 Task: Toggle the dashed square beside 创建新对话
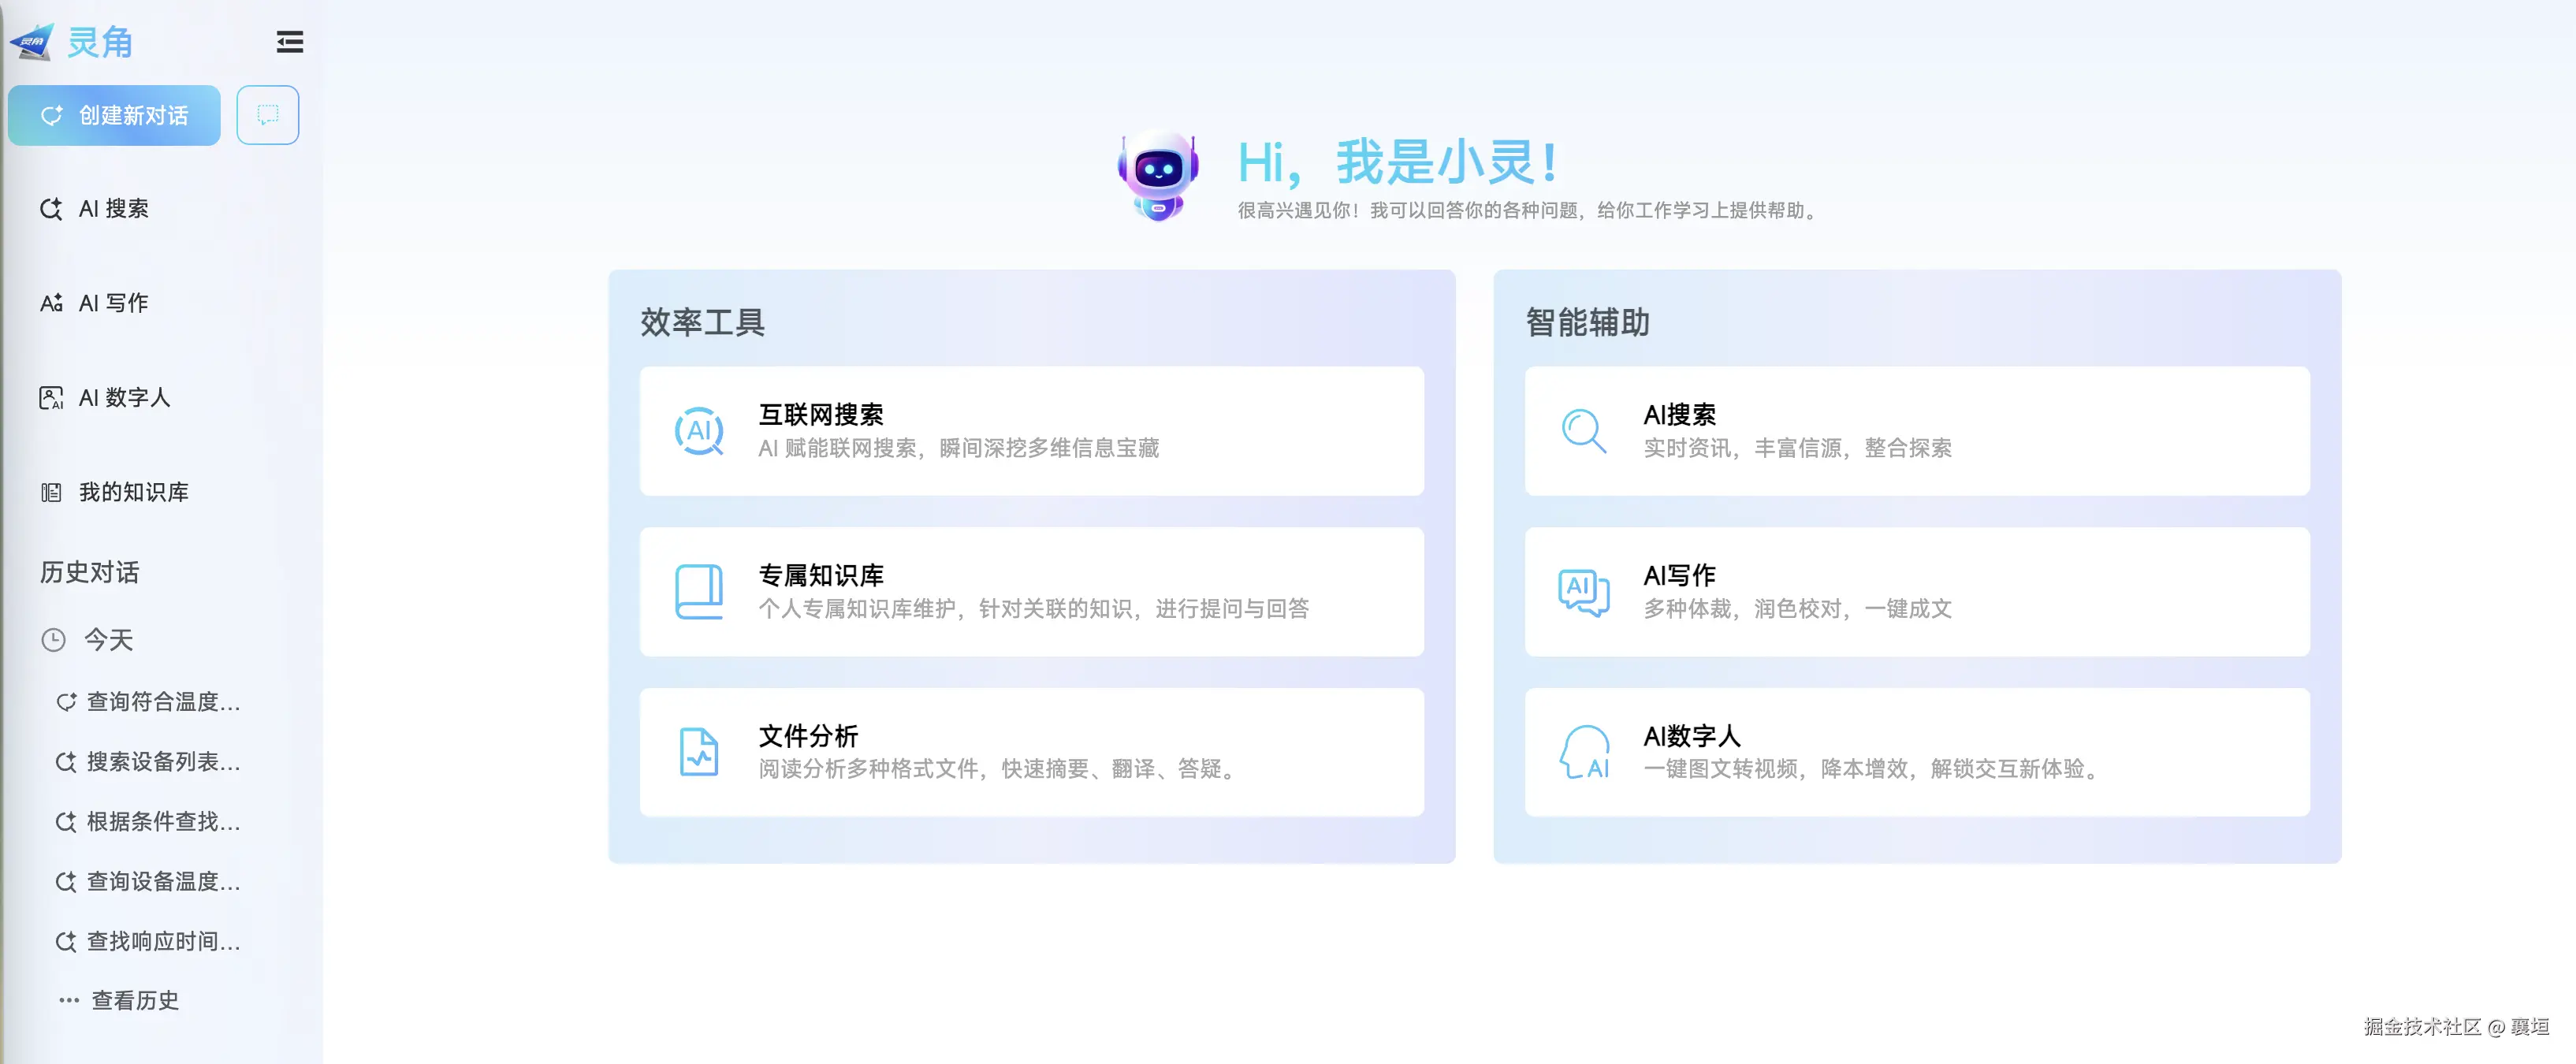tap(267, 115)
